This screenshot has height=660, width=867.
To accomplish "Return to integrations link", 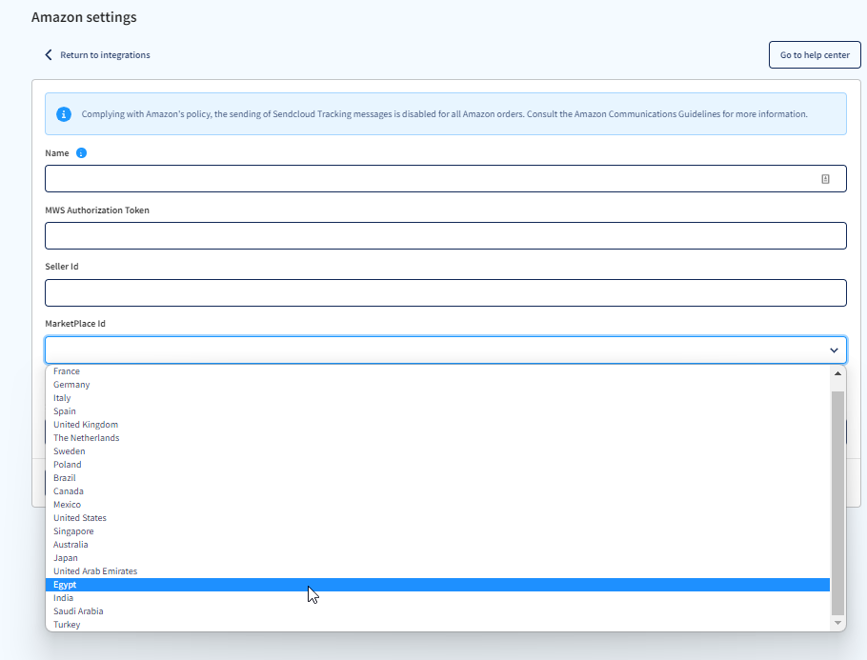I will pyautogui.click(x=105, y=54).
